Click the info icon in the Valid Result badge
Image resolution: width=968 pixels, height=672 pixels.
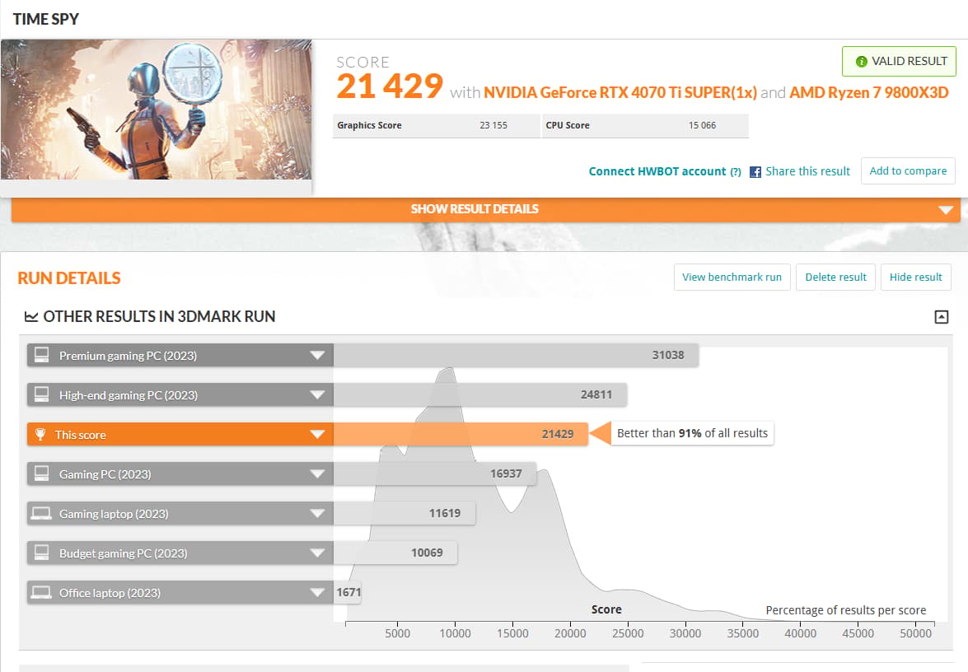(861, 62)
